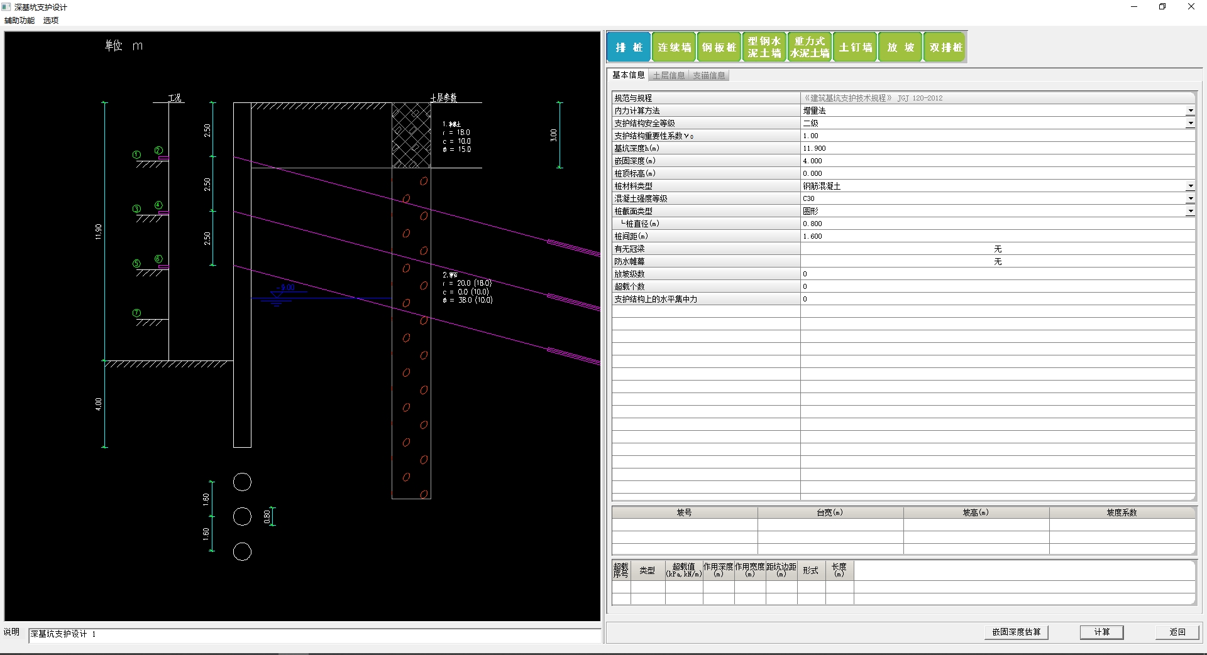Open the 辅助功能 menu
Screen dimensions: 1207x655
coord(19,20)
